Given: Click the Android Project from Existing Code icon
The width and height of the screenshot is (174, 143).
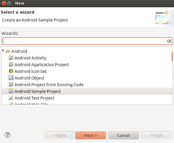Looking at the screenshot, I should tap(11, 84).
